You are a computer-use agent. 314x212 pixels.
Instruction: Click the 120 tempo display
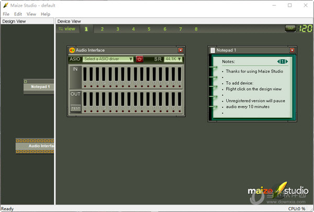pos(305,28)
